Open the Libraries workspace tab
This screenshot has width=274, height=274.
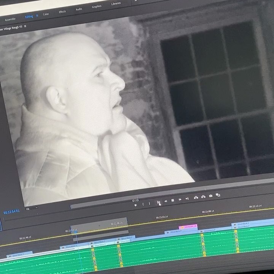[x=116, y=3]
